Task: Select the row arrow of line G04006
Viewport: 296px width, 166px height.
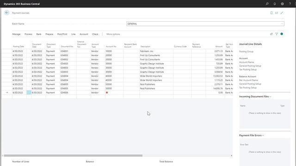Action: 7,93
